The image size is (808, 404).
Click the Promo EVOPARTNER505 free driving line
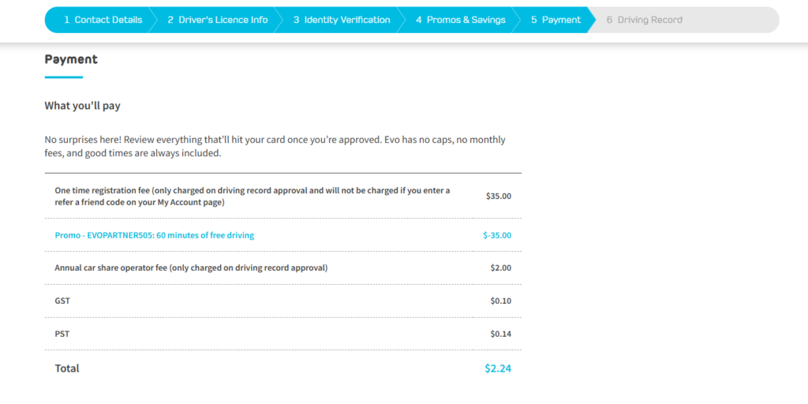(155, 235)
